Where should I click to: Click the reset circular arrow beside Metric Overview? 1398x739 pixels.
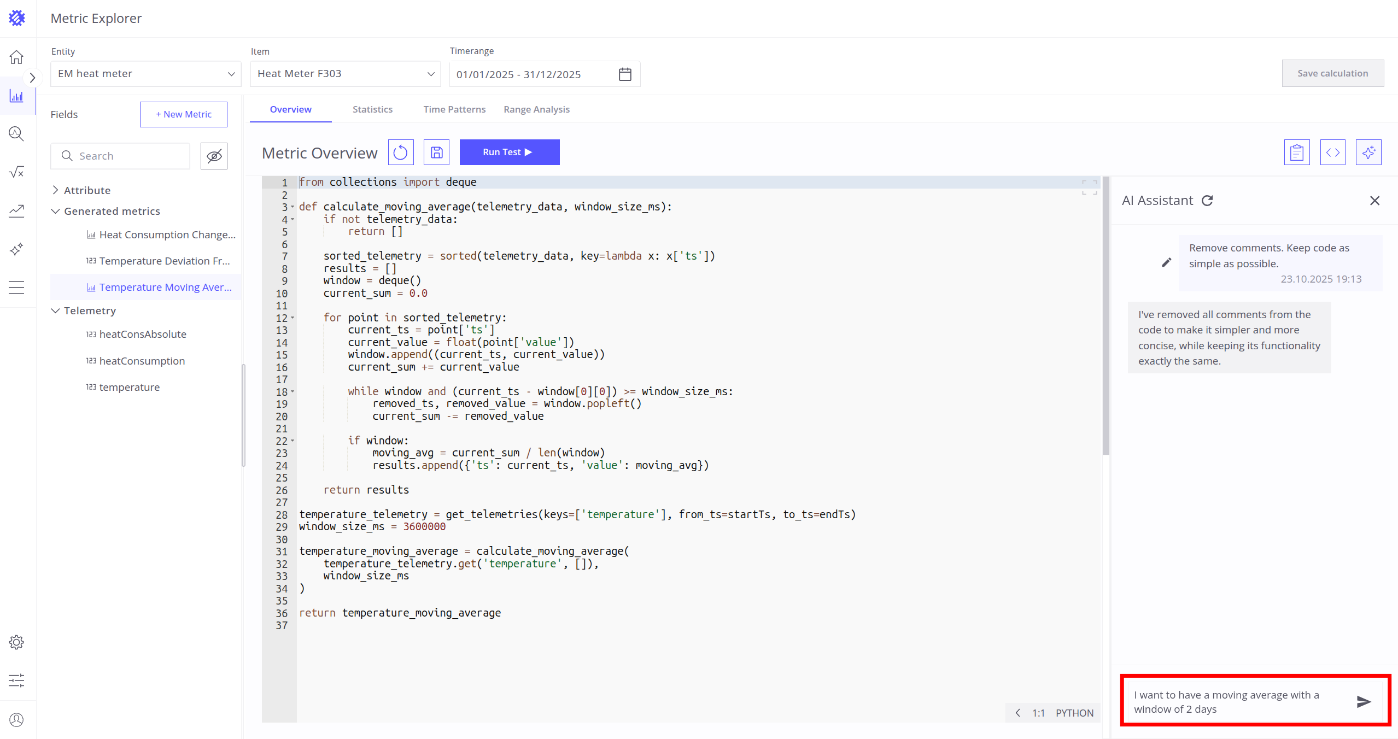point(400,153)
